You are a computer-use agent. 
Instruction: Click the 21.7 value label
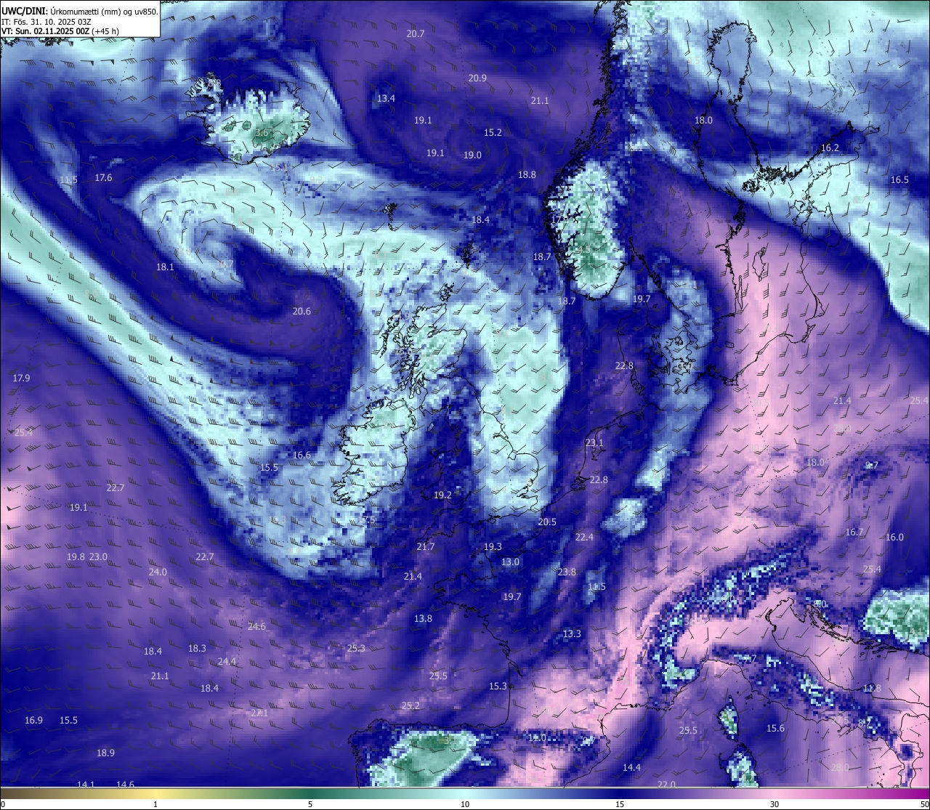click(x=426, y=547)
